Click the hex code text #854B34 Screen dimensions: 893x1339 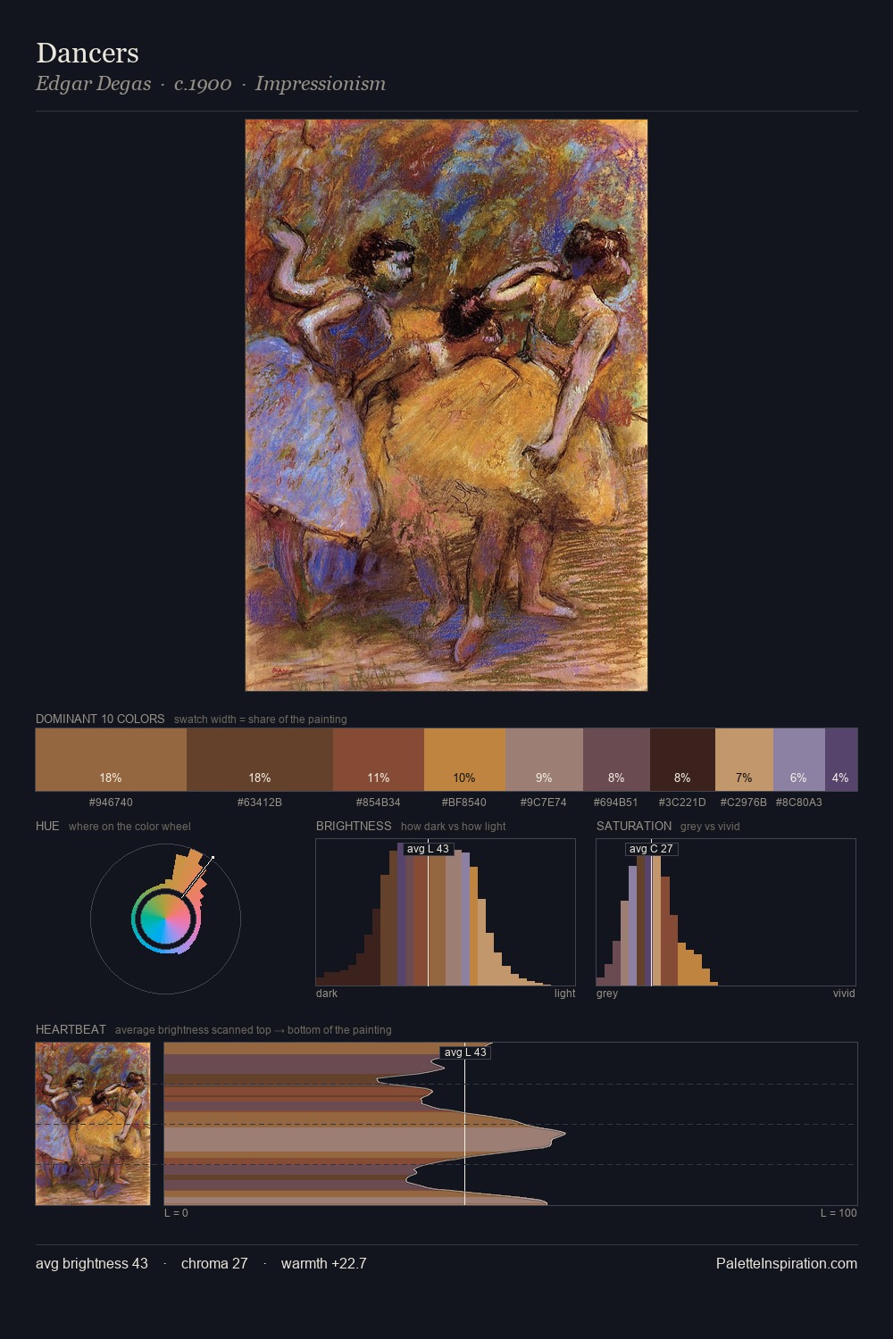tap(379, 803)
